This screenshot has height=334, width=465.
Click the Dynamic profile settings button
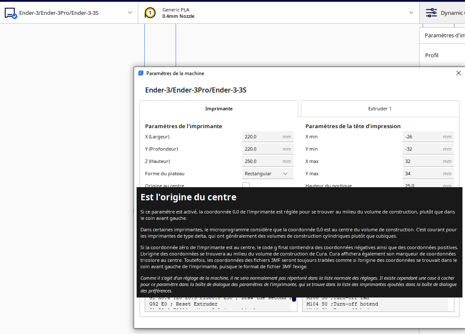[x=442, y=13]
